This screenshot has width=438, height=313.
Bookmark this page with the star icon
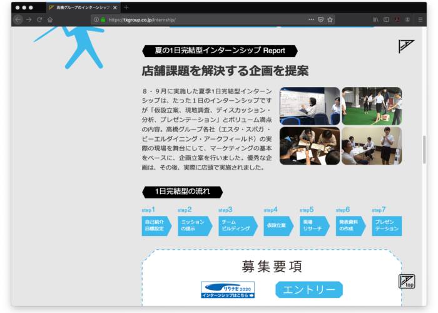330,19
